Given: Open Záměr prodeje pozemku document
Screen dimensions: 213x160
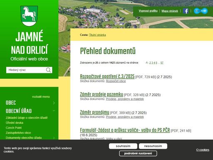Looking at the screenshot, I should click(102, 94).
